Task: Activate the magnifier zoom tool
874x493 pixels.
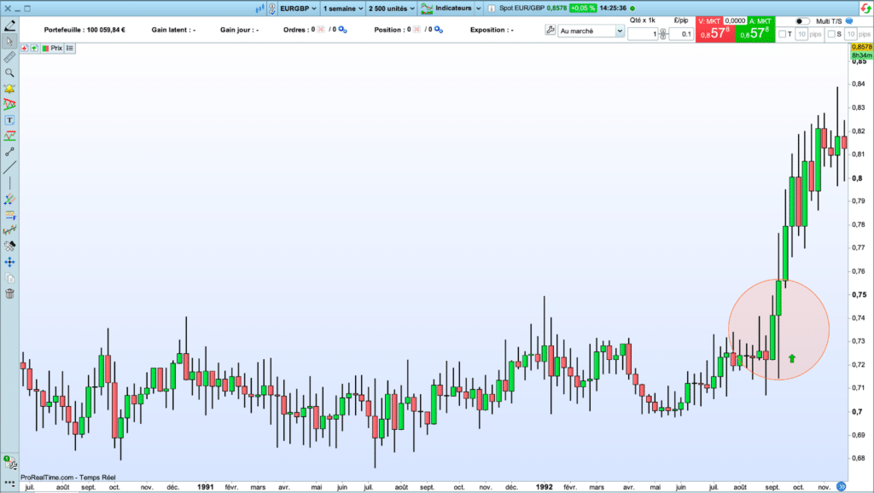Action: 9,72
